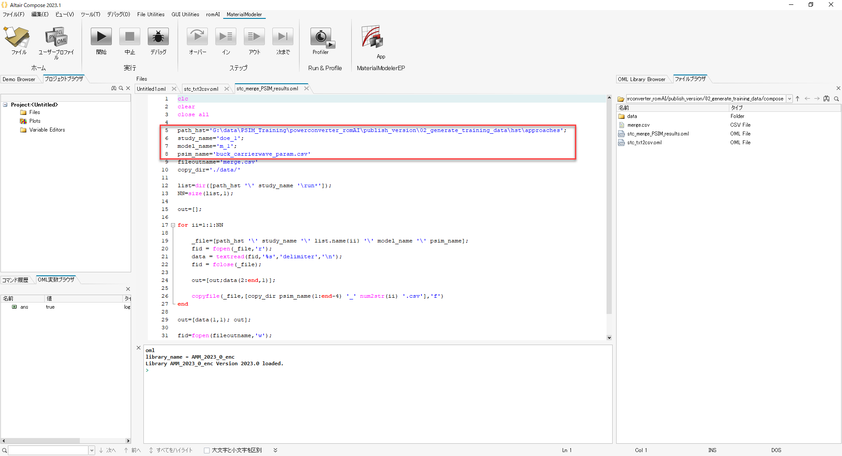Viewport: 842px width, 456px height.
Task: Click the search icon in Project Browser
Action: point(121,88)
